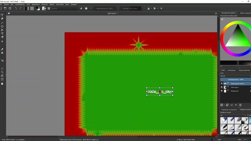Screen dimensions: 251x141
Task: Select the Measure tool
Action: (x=2, y=61)
